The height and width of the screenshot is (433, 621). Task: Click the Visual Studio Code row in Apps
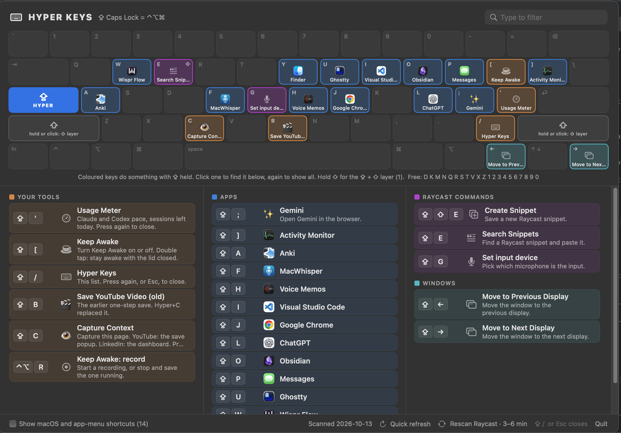coord(305,307)
